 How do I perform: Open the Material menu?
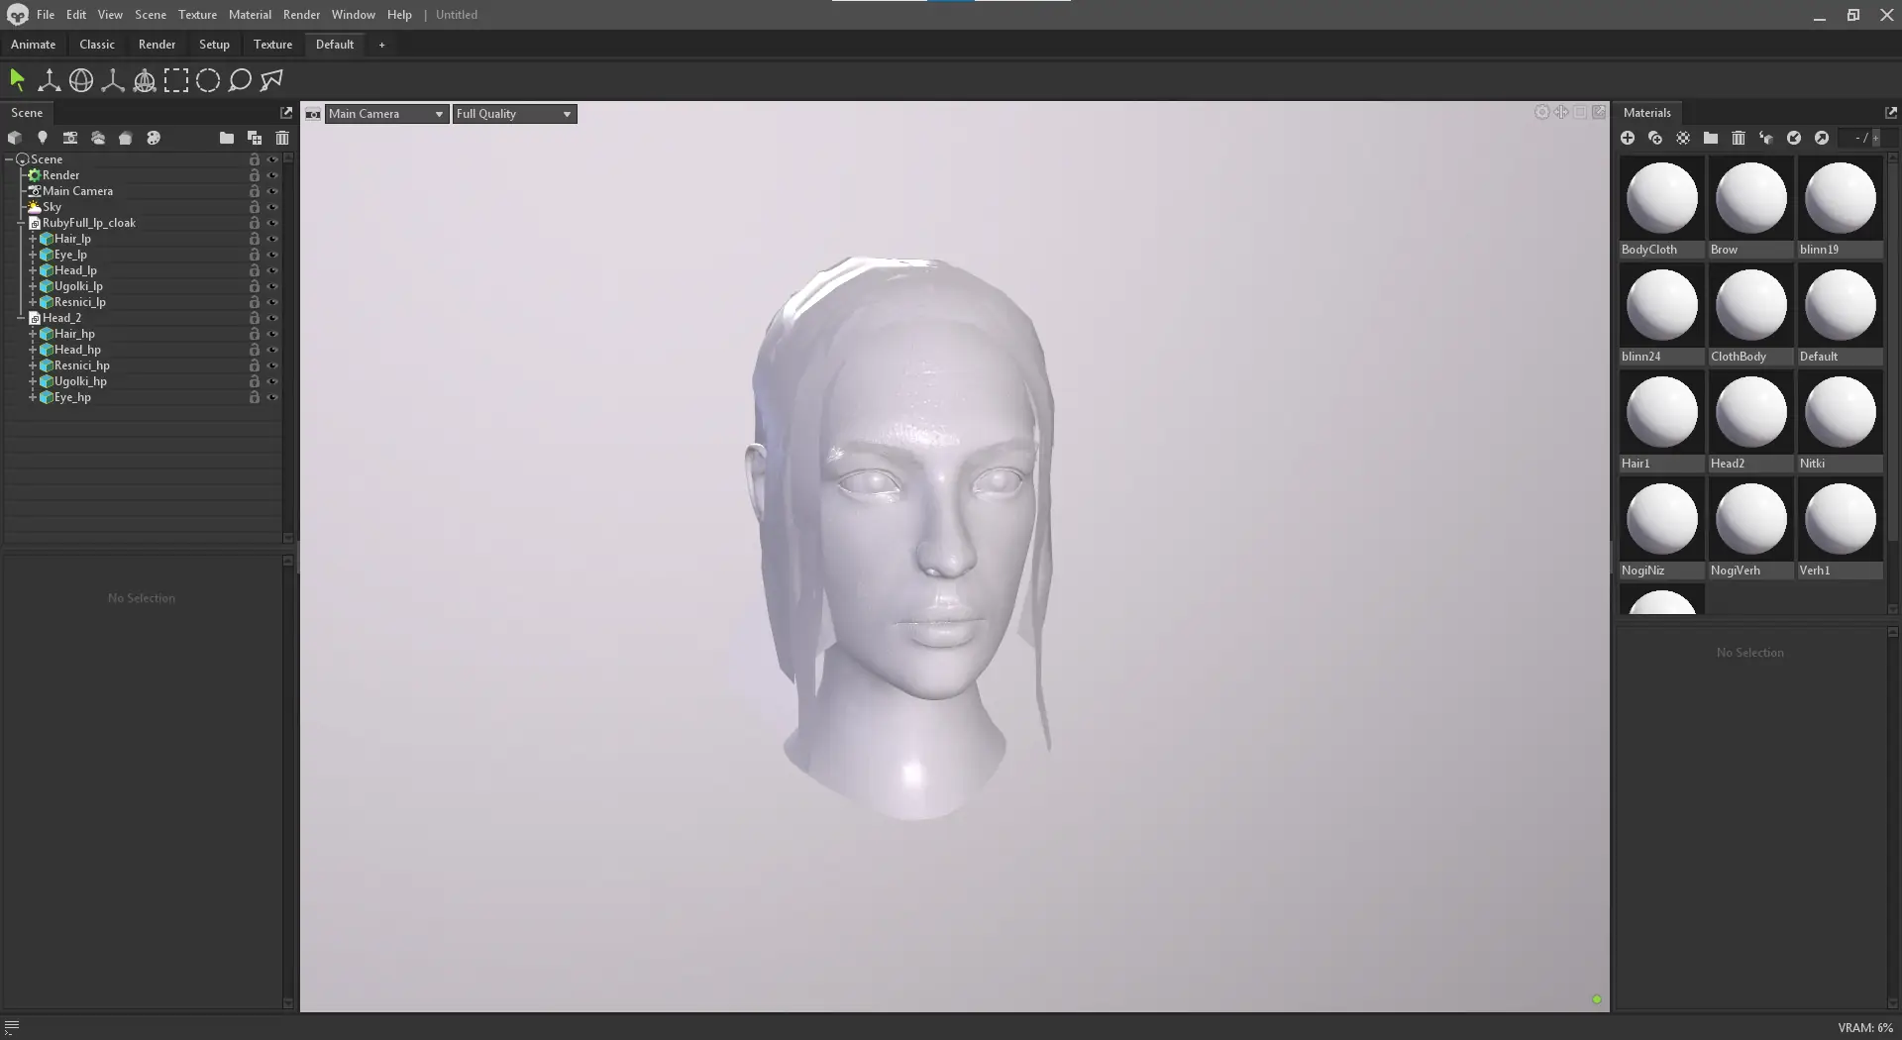point(250,15)
